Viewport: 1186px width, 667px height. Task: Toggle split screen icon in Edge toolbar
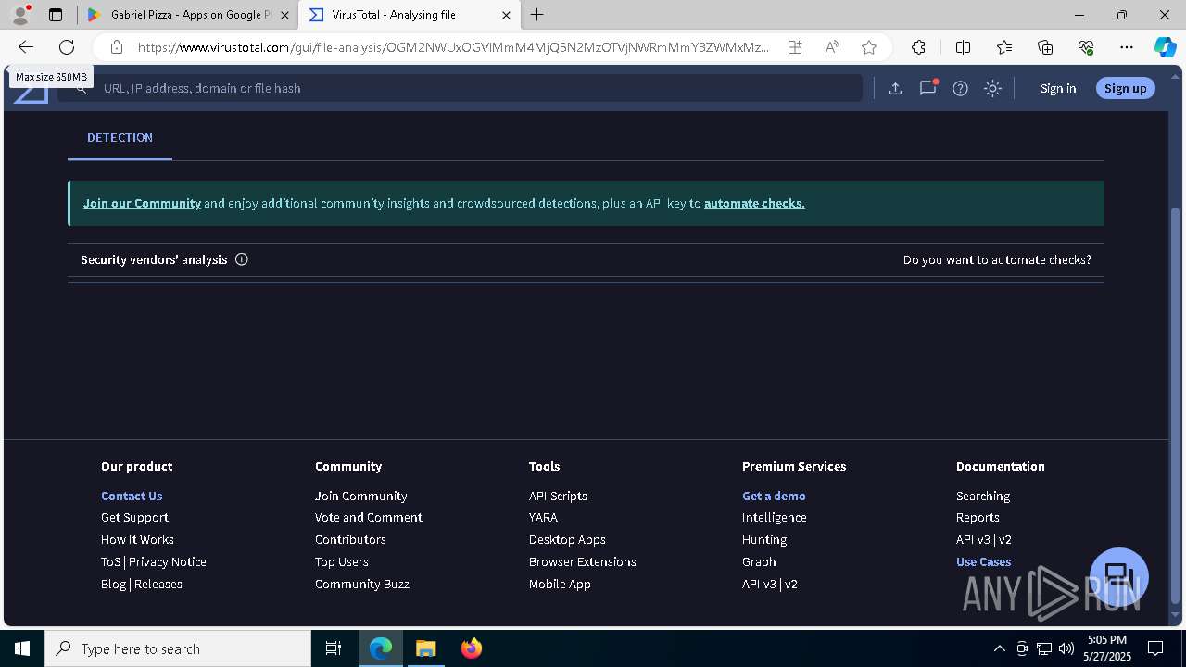[x=963, y=47]
